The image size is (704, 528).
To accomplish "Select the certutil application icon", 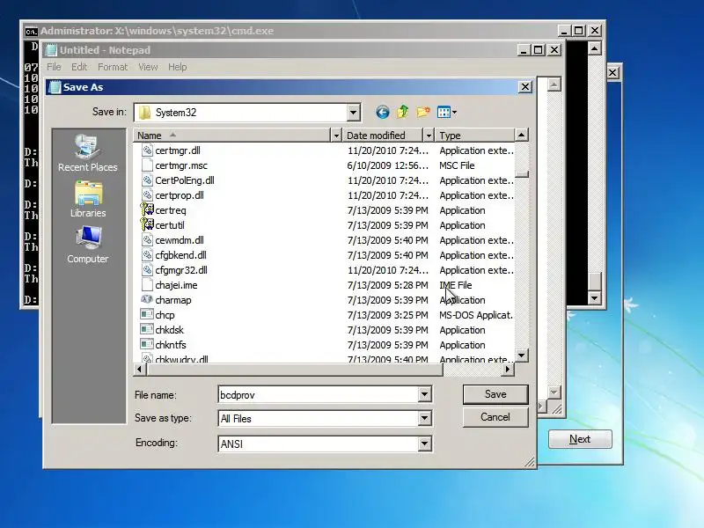I will pyautogui.click(x=147, y=224).
